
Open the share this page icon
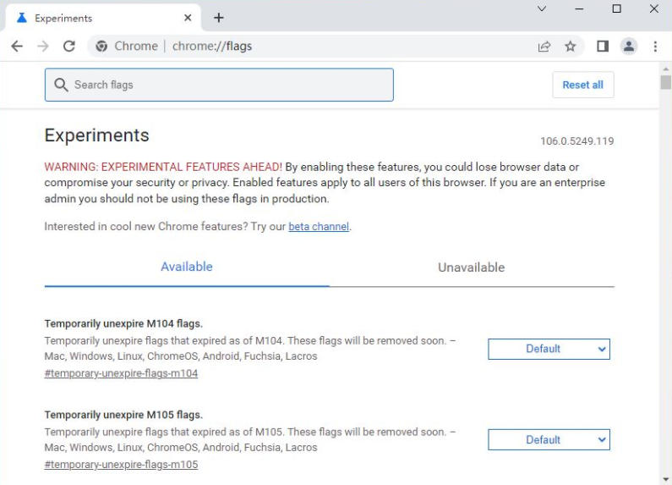click(x=544, y=46)
